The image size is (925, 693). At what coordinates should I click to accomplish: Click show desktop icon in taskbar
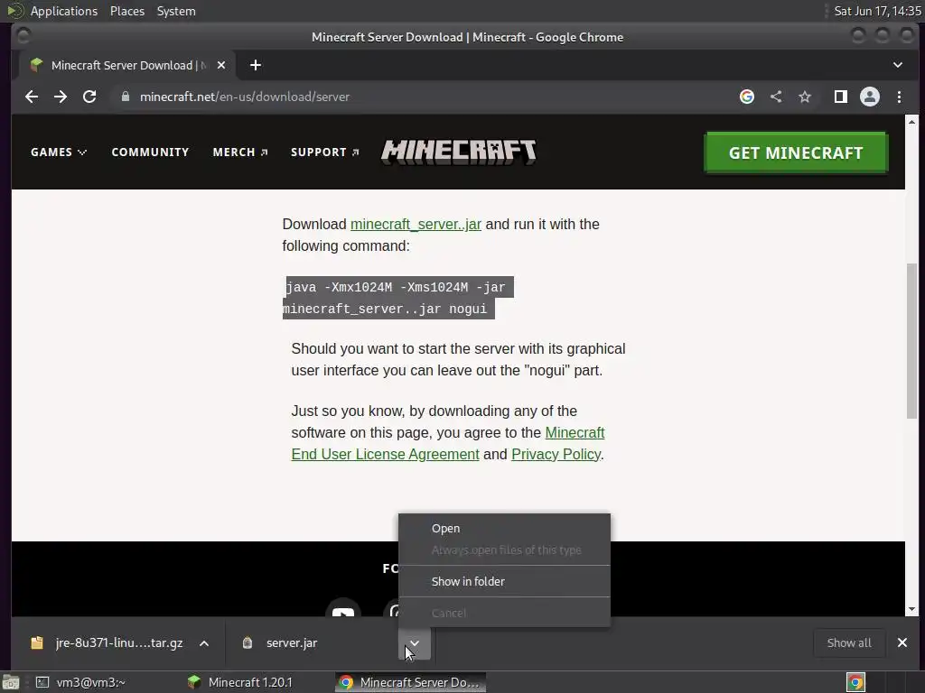tap(11, 682)
